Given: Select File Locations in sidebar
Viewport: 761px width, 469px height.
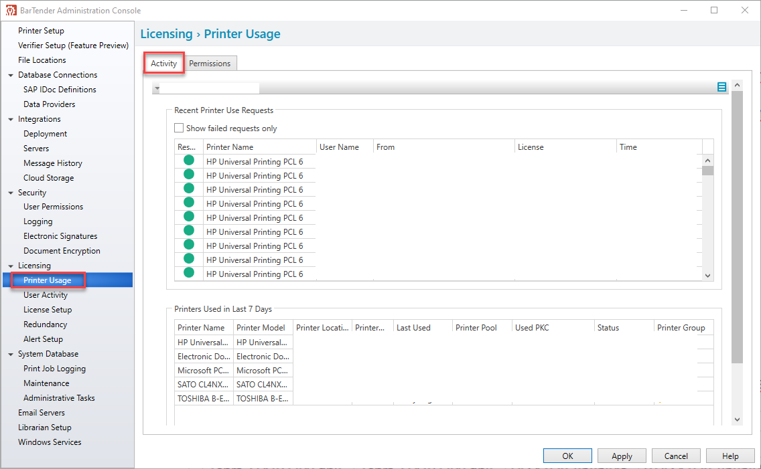Looking at the screenshot, I should coord(42,60).
